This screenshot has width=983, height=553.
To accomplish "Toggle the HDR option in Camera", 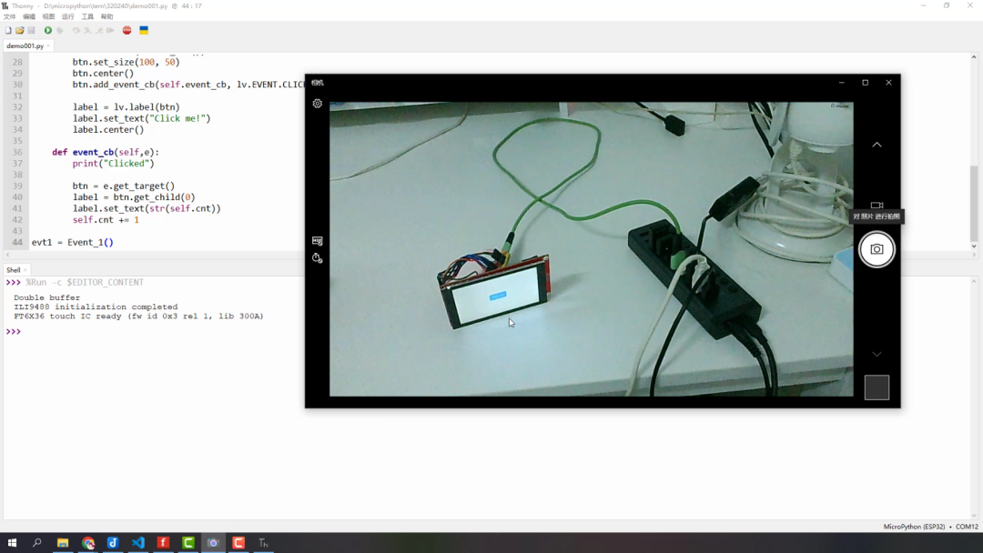I will pyautogui.click(x=317, y=241).
